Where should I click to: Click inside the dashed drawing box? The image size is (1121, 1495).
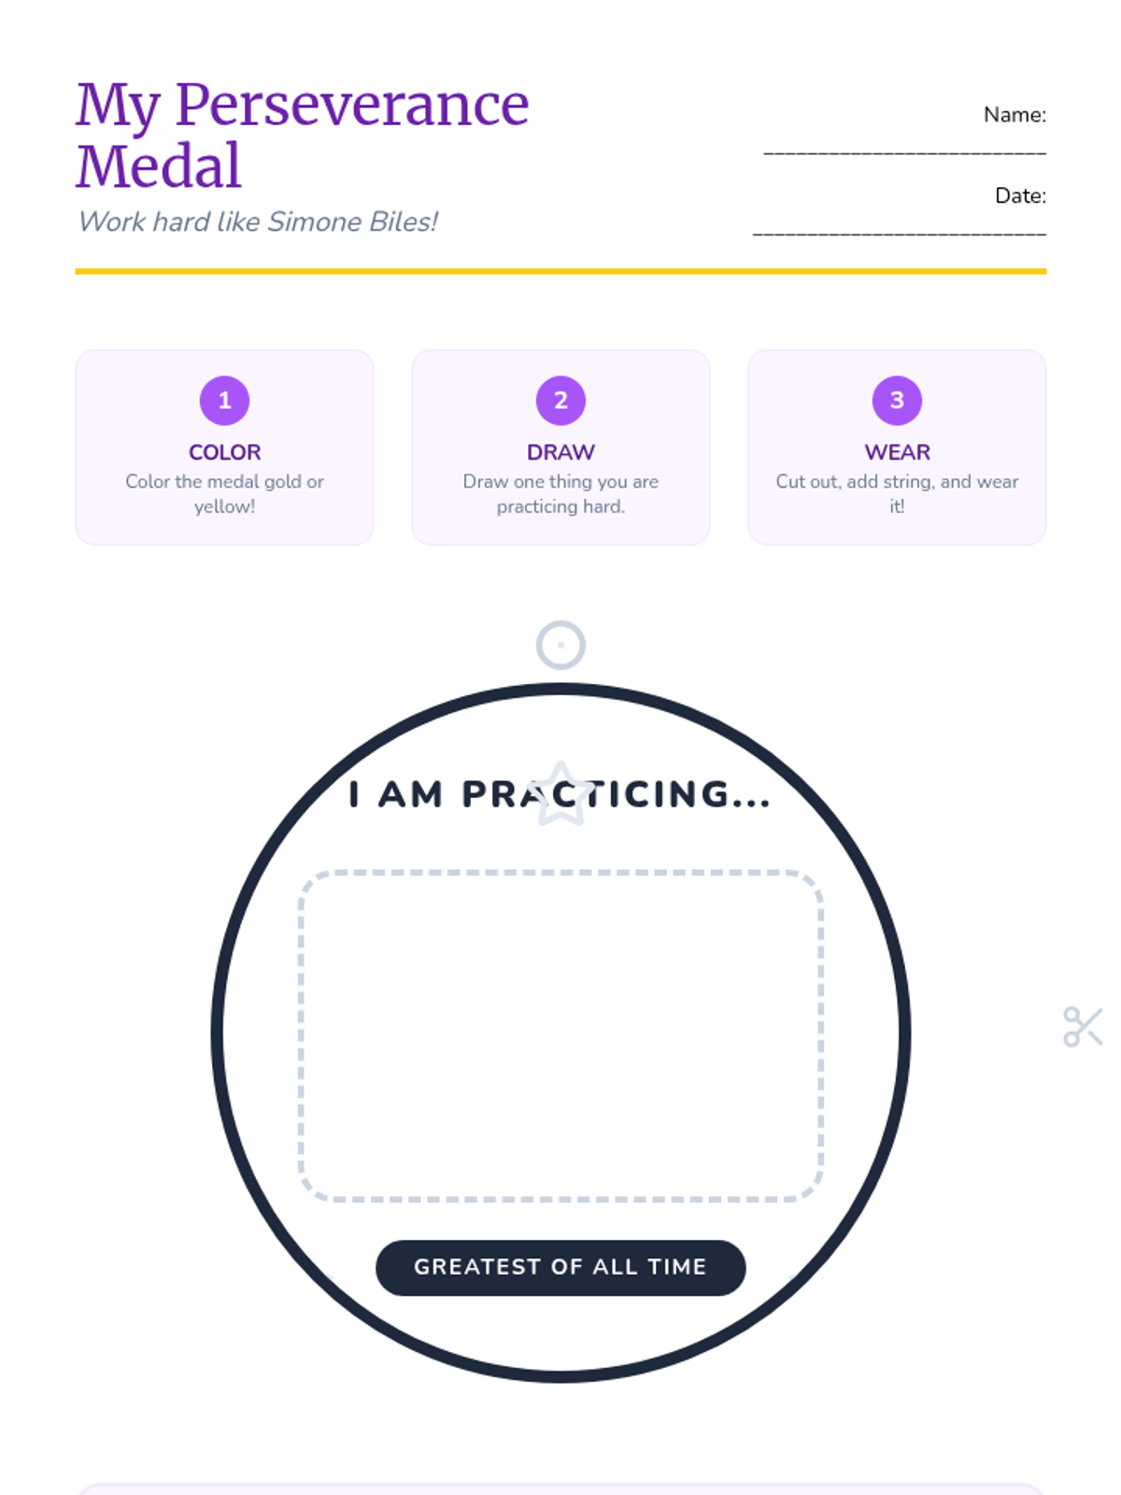(560, 1035)
